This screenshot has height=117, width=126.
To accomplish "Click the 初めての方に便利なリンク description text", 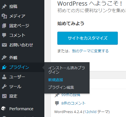I will 92,10.
